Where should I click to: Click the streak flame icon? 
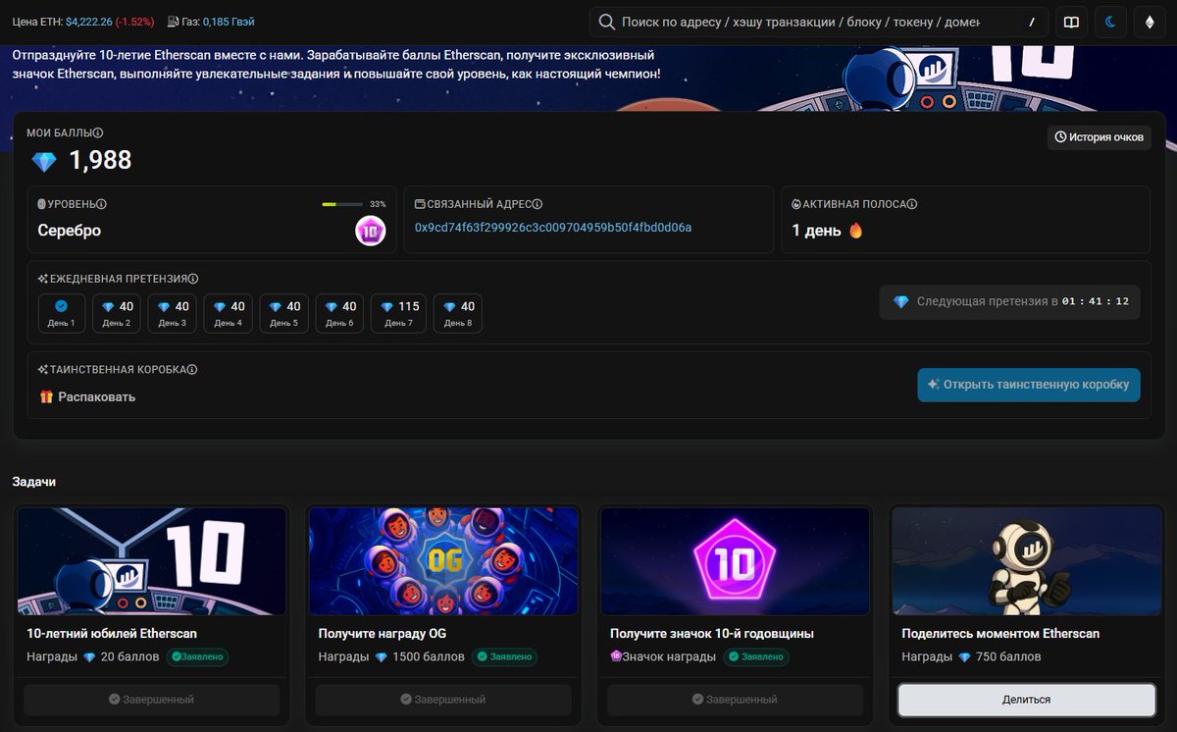[x=855, y=231]
